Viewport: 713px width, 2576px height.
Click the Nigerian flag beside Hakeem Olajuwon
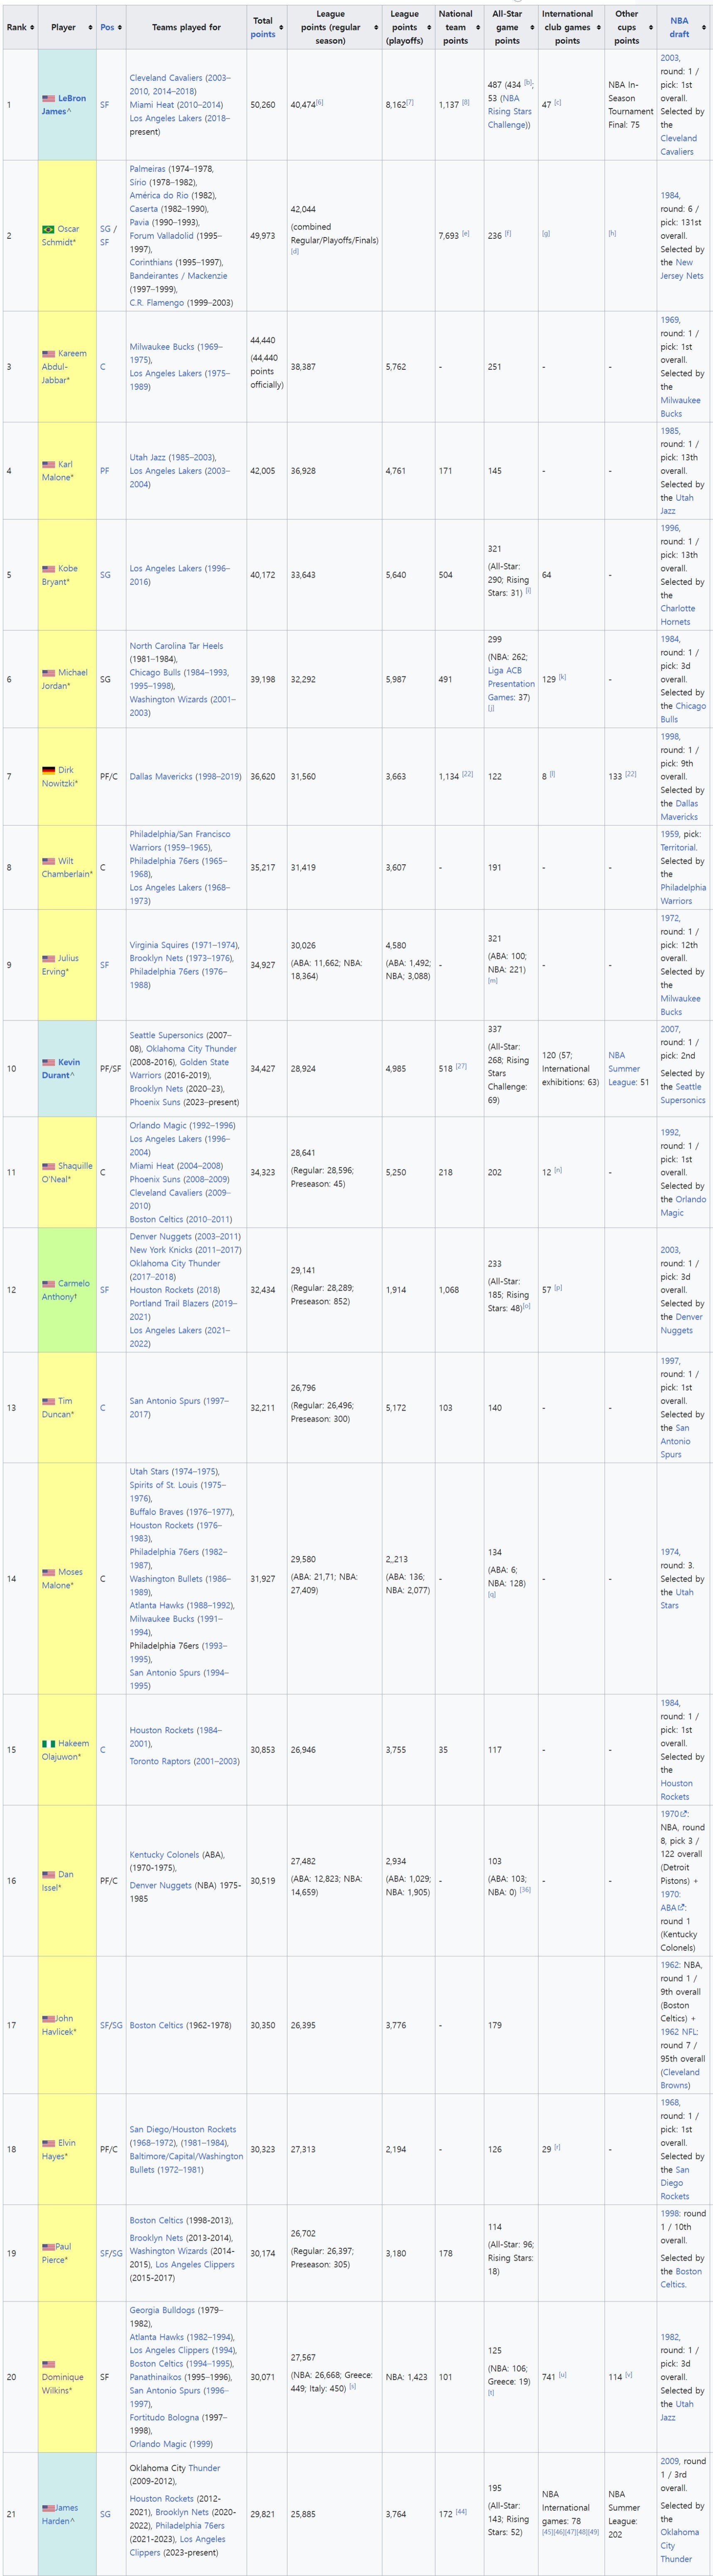tap(48, 1743)
